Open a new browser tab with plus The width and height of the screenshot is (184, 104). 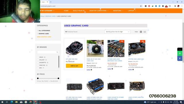tap(51, 2)
